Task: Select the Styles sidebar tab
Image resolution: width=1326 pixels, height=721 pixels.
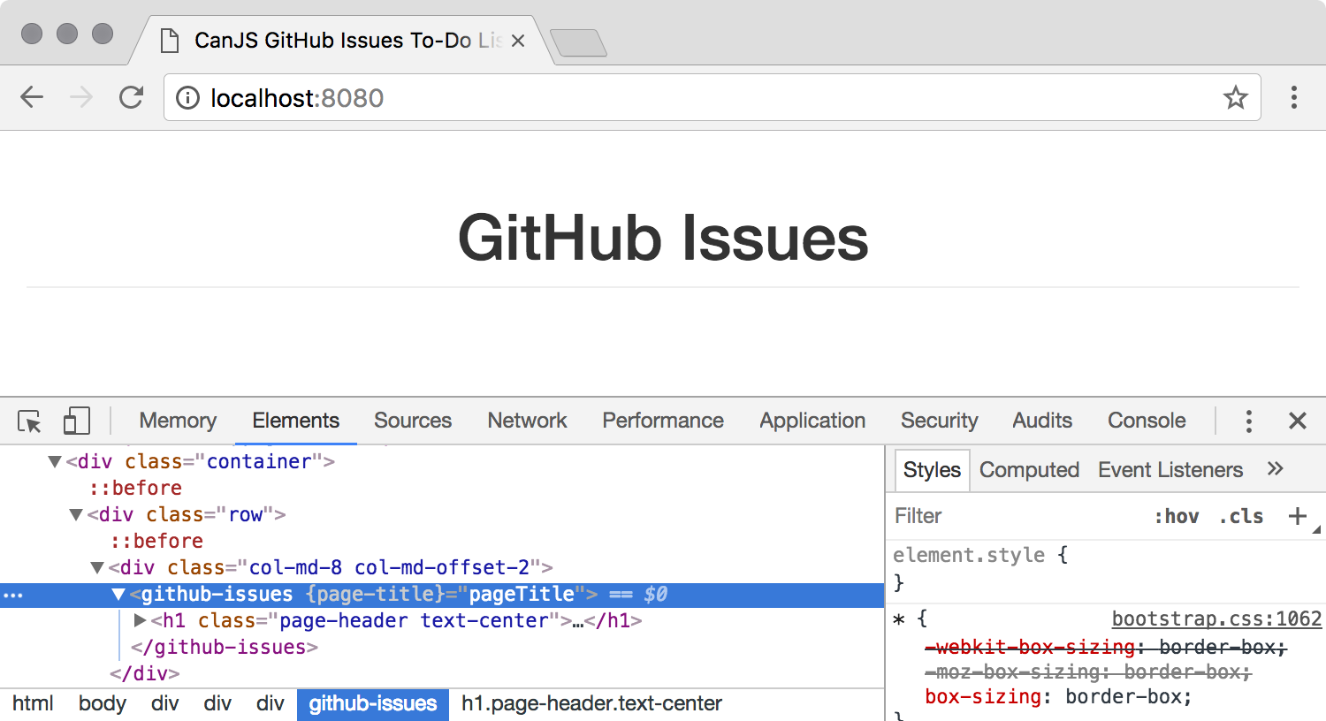Action: 932,470
